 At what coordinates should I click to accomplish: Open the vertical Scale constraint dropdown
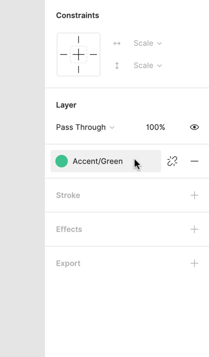point(148,66)
